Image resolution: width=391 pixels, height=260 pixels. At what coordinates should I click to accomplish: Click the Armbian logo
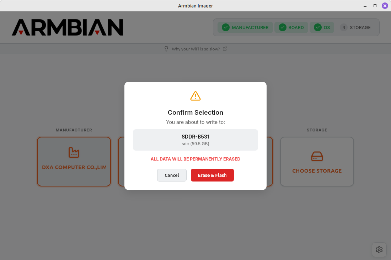pyautogui.click(x=68, y=27)
